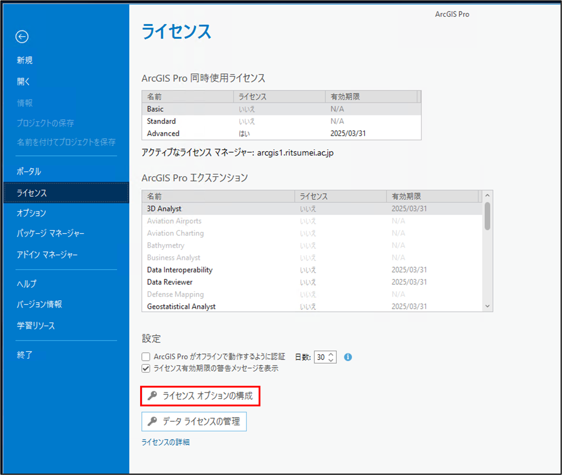The height and width of the screenshot is (475, 562).
Task: Click the extensions list scroll-up arrow
Action: [x=487, y=195]
